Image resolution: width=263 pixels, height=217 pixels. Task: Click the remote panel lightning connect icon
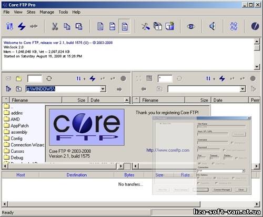pyautogui.click(x=222, y=78)
